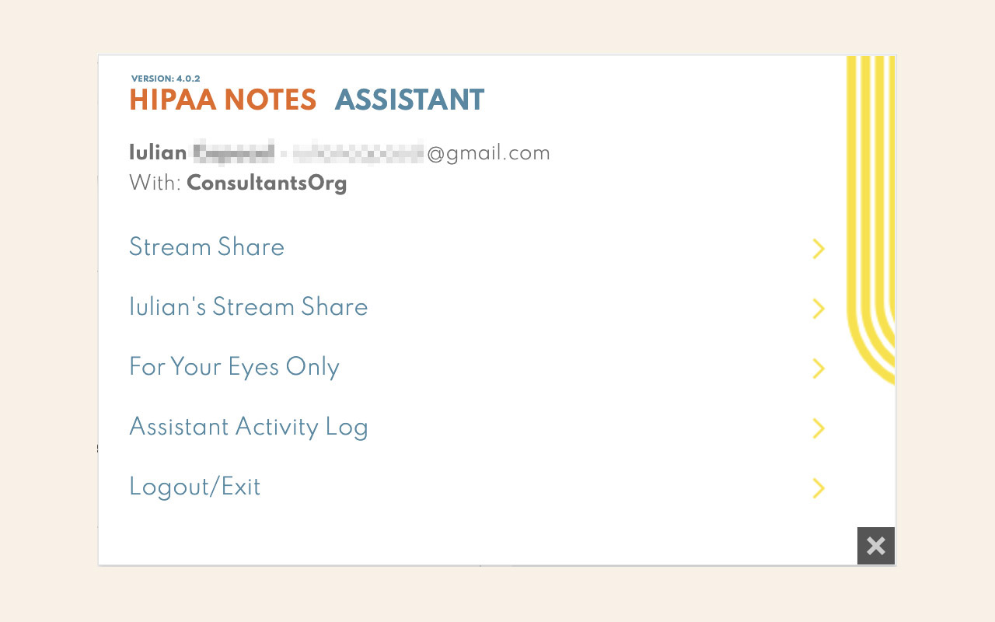The width and height of the screenshot is (995, 622).
Task: Click the chevron for For Your Eyes Only
Action: click(818, 369)
